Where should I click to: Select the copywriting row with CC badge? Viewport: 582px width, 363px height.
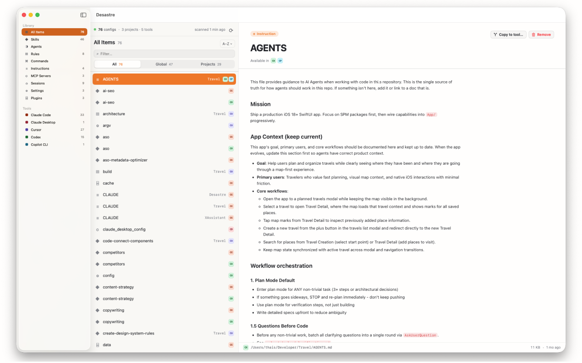click(x=164, y=310)
